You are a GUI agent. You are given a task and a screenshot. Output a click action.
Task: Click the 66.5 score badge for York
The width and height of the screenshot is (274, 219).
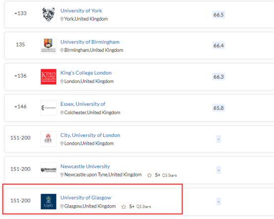coord(219,14)
